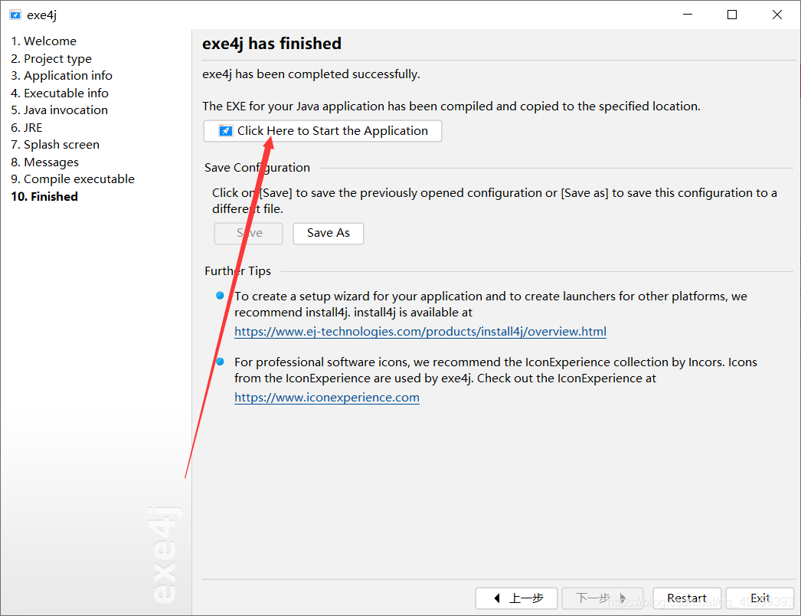Go back with the 上一步 button
This screenshot has width=801, height=616.
pos(516,598)
